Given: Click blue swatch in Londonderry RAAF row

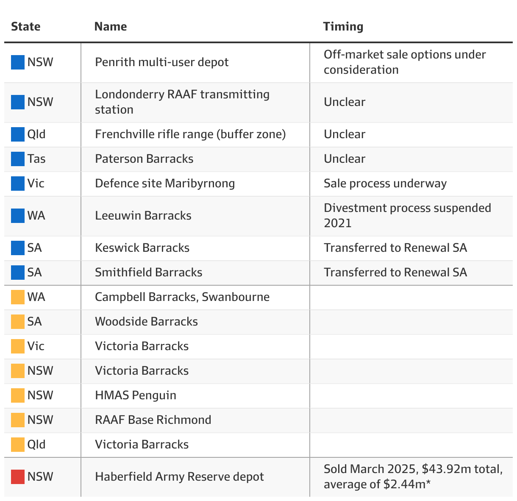Looking at the screenshot, I should click(18, 102).
